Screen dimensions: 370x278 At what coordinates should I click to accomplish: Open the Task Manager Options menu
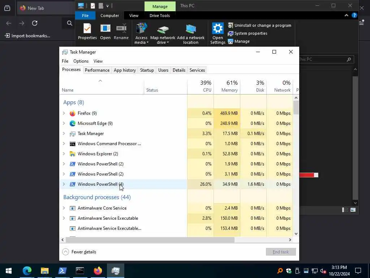(81, 61)
